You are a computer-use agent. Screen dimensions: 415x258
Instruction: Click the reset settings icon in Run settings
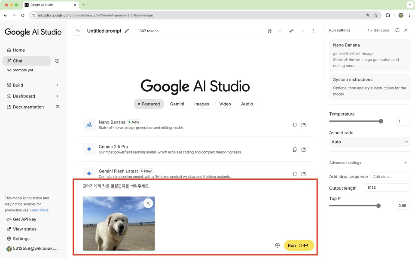pos(397,31)
